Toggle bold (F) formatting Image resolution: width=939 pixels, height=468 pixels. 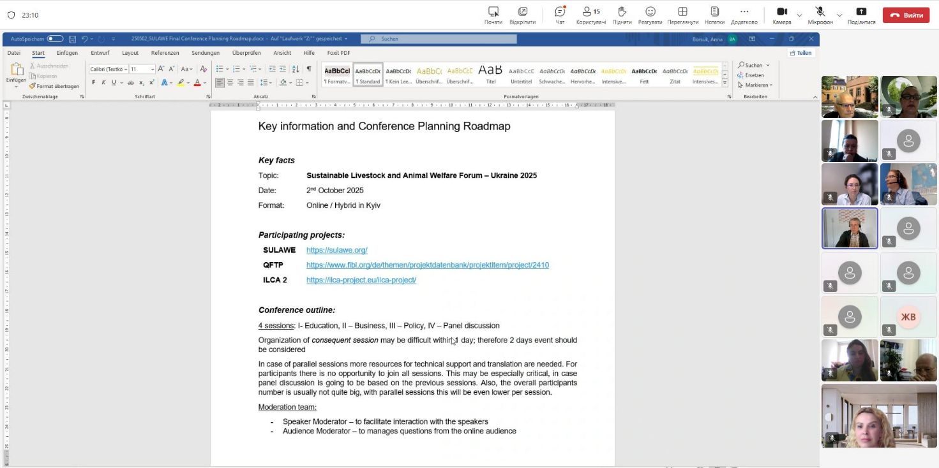coord(94,82)
